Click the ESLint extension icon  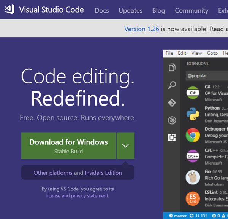[193, 198]
